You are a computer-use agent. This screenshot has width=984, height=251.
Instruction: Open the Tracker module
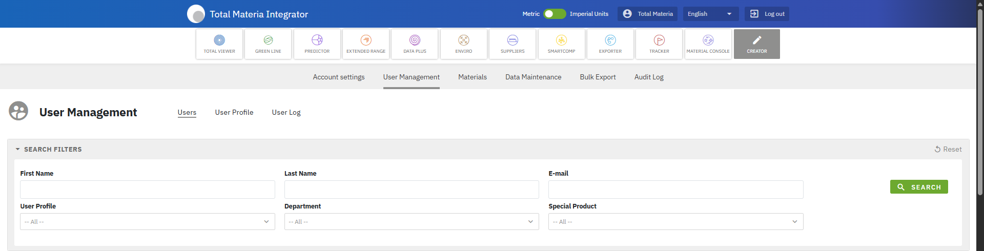[x=659, y=44]
